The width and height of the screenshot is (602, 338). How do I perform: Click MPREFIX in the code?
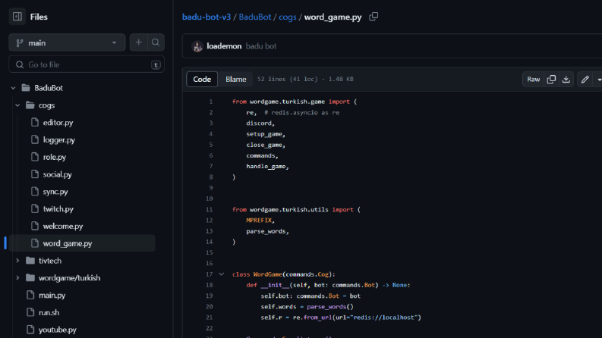coord(259,221)
